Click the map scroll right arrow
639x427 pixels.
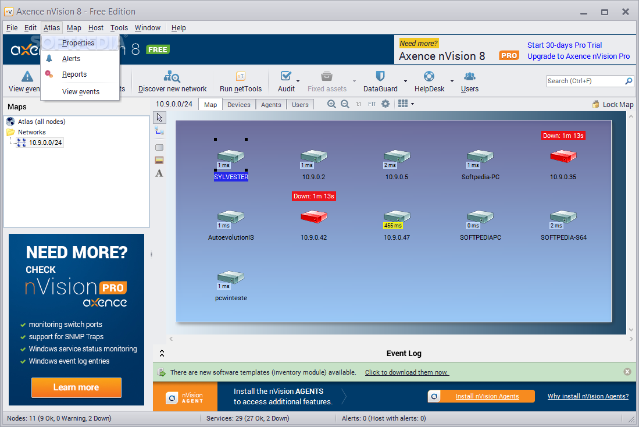pos(631,339)
